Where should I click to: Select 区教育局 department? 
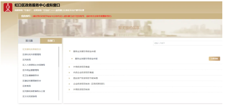tap(27, 86)
